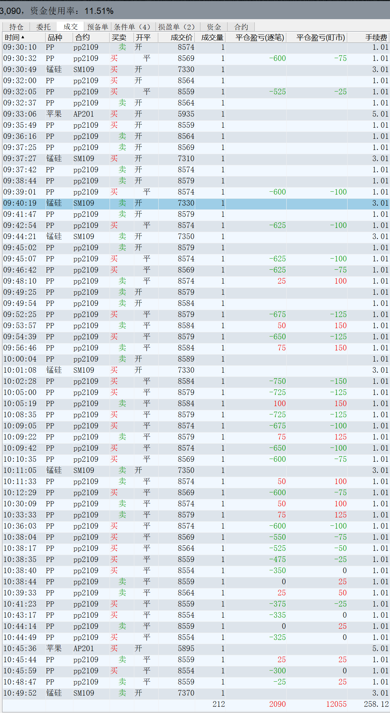Open the 资金 tab
Viewport: 390px width, 713px height.
coord(214,27)
